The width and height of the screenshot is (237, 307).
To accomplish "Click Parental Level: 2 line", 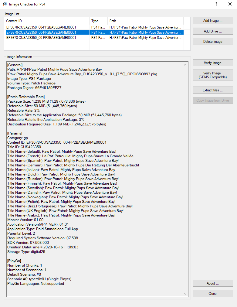I will click(21, 234).
